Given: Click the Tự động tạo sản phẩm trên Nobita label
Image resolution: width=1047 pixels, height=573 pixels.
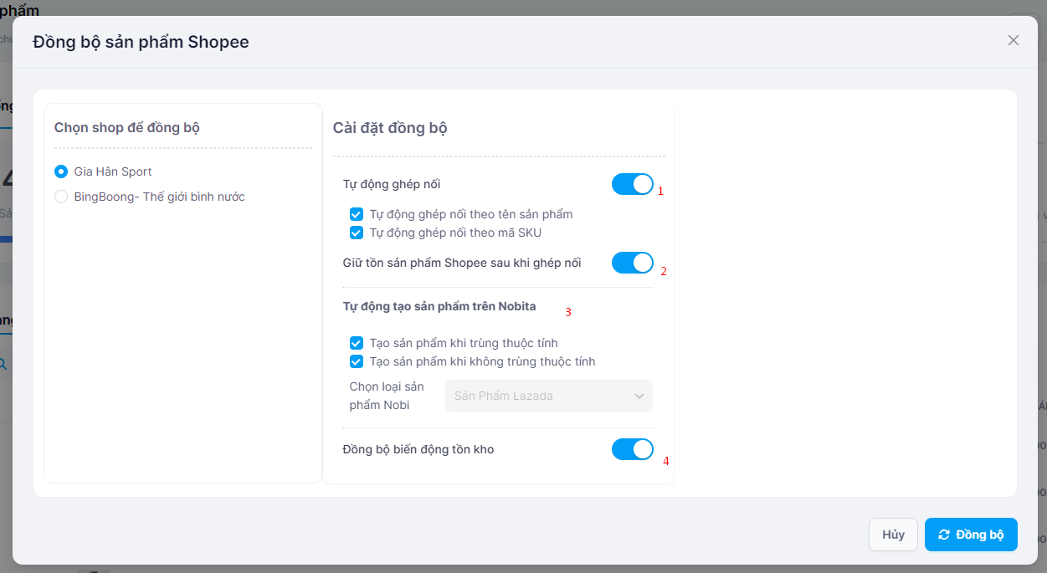Looking at the screenshot, I should coord(439,306).
